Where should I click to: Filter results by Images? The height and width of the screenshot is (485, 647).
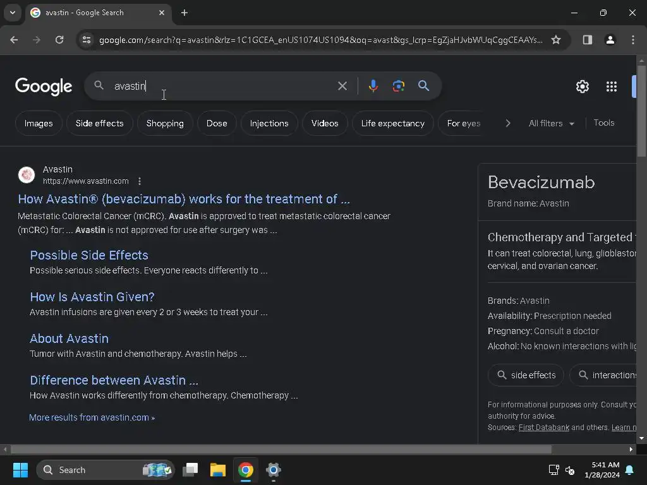click(39, 123)
